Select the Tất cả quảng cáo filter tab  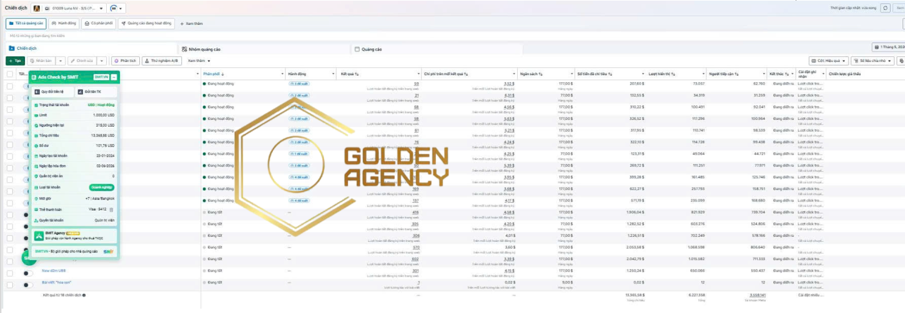[x=26, y=23]
